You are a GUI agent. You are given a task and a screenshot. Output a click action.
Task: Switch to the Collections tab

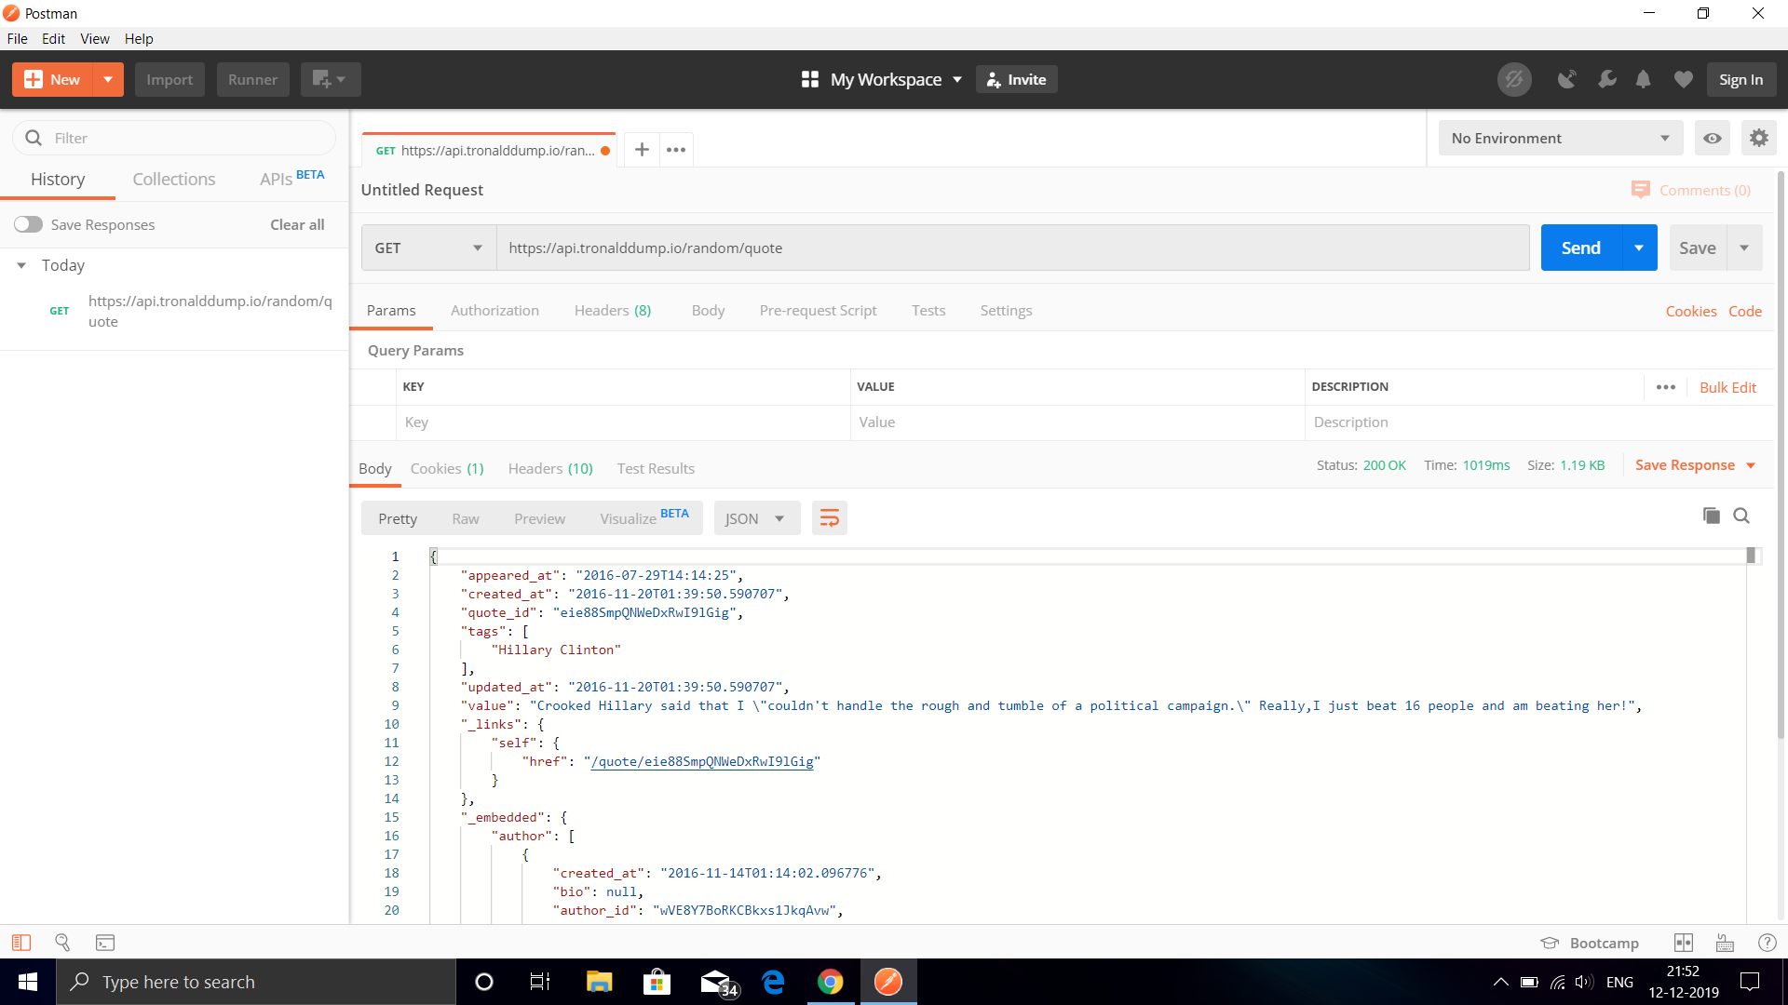[x=173, y=179]
